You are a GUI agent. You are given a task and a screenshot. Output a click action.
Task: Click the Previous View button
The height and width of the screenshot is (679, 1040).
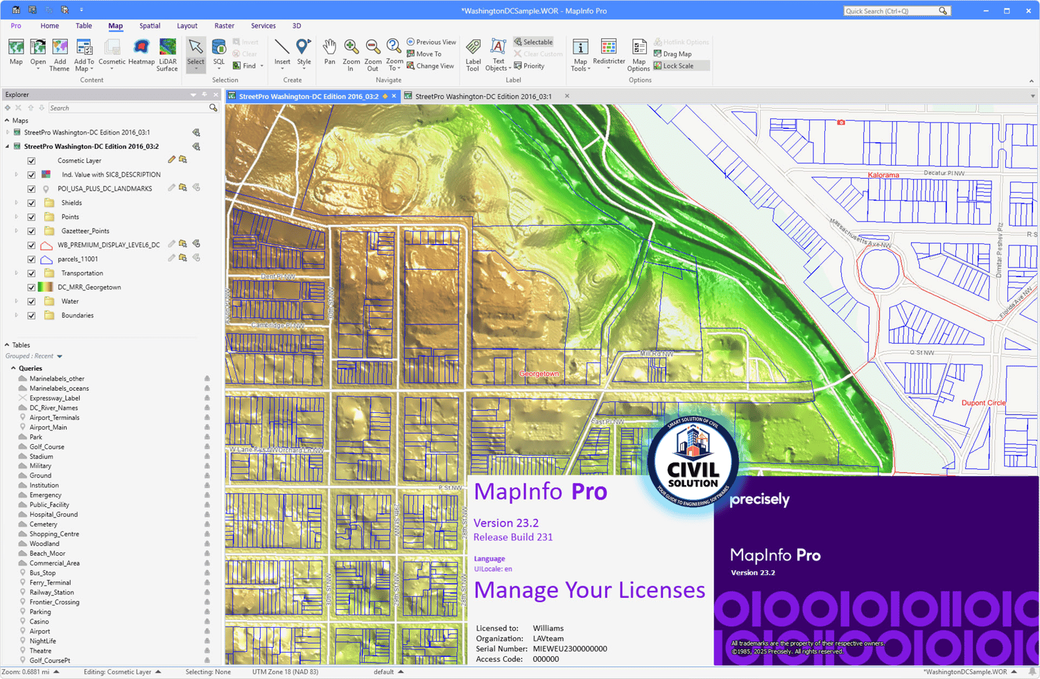[431, 42]
